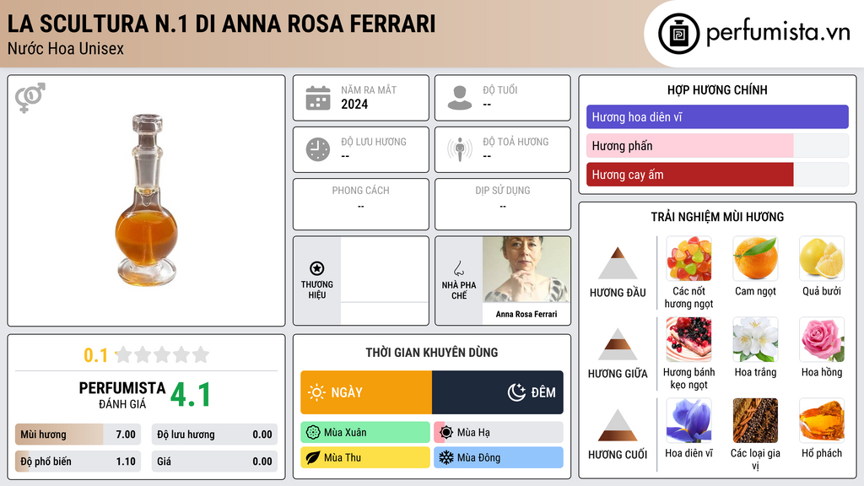Click the leaf icon beside Mùa Thu
This screenshot has width=864, height=486.
point(313,457)
